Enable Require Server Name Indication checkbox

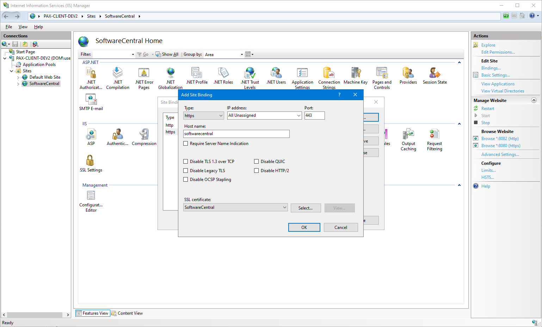186,144
